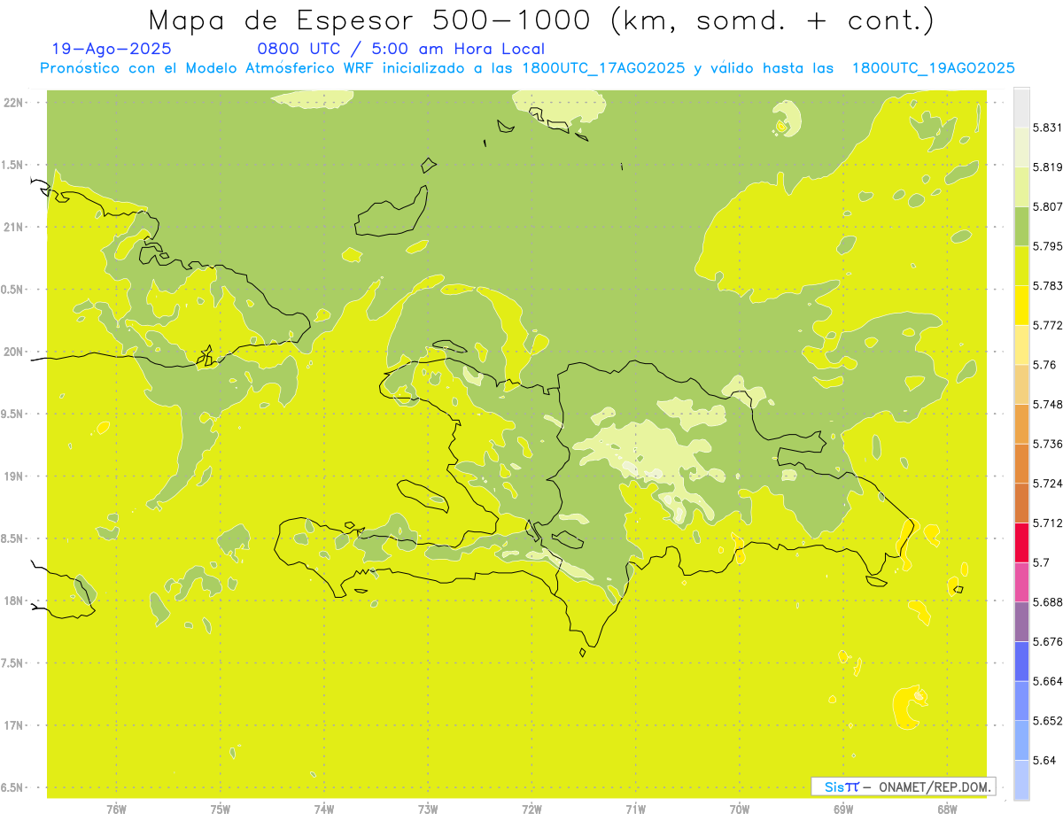Select the purple color bar segment above 5.676

[1021, 621]
